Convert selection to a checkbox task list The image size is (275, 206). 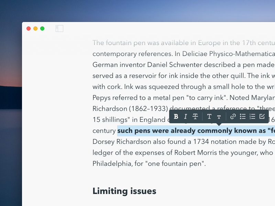pos(262,117)
